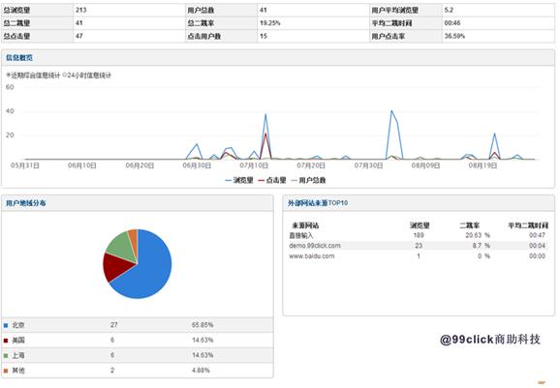Open the demo.99click.com source link
This screenshot has height=388, width=560.
(x=315, y=246)
